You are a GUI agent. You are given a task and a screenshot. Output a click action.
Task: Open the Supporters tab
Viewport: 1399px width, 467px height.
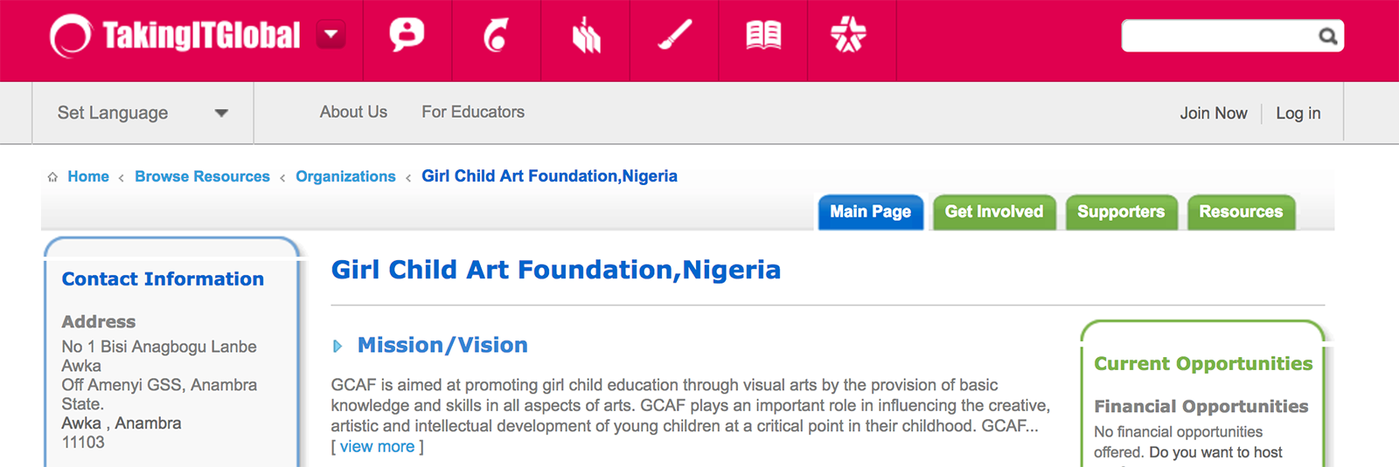[1121, 212]
